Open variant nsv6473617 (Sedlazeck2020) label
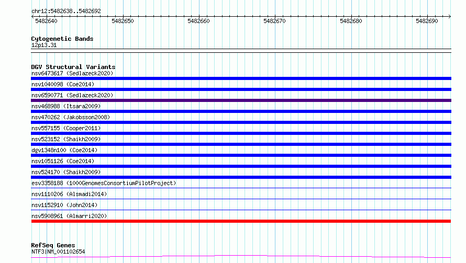This screenshot has width=466, height=263. [x=72, y=73]
